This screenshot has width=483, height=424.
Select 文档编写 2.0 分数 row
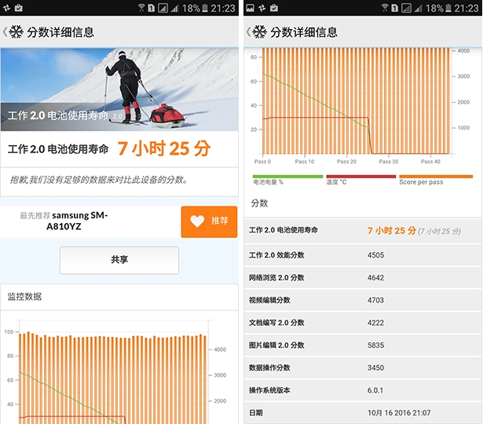(363, 323)
